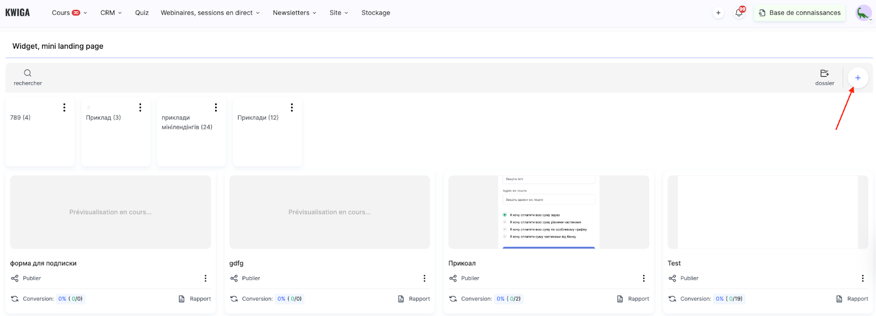Open the Quiz menu item

click(x=142, y=13)
